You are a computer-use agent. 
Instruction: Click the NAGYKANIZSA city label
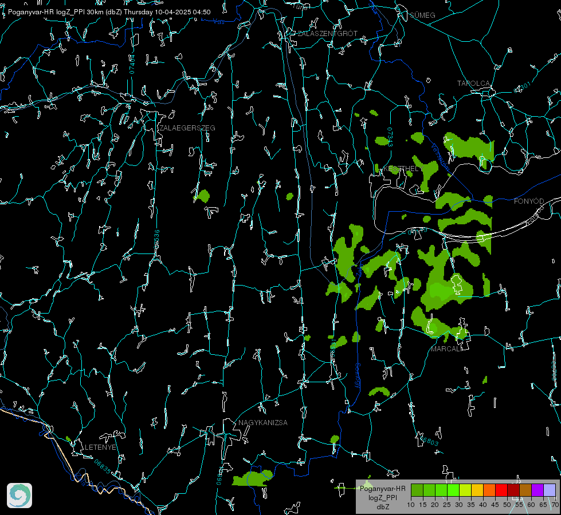(262, 423)
